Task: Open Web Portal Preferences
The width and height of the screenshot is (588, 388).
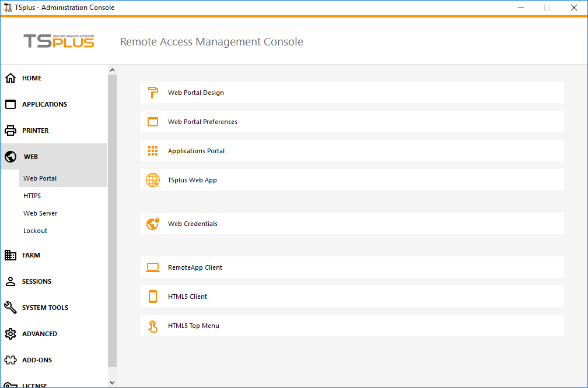Action: pos(352,122)
